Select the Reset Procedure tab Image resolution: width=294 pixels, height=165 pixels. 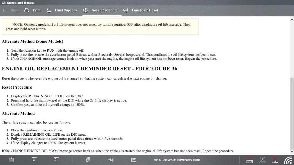[x=104, y=10]
